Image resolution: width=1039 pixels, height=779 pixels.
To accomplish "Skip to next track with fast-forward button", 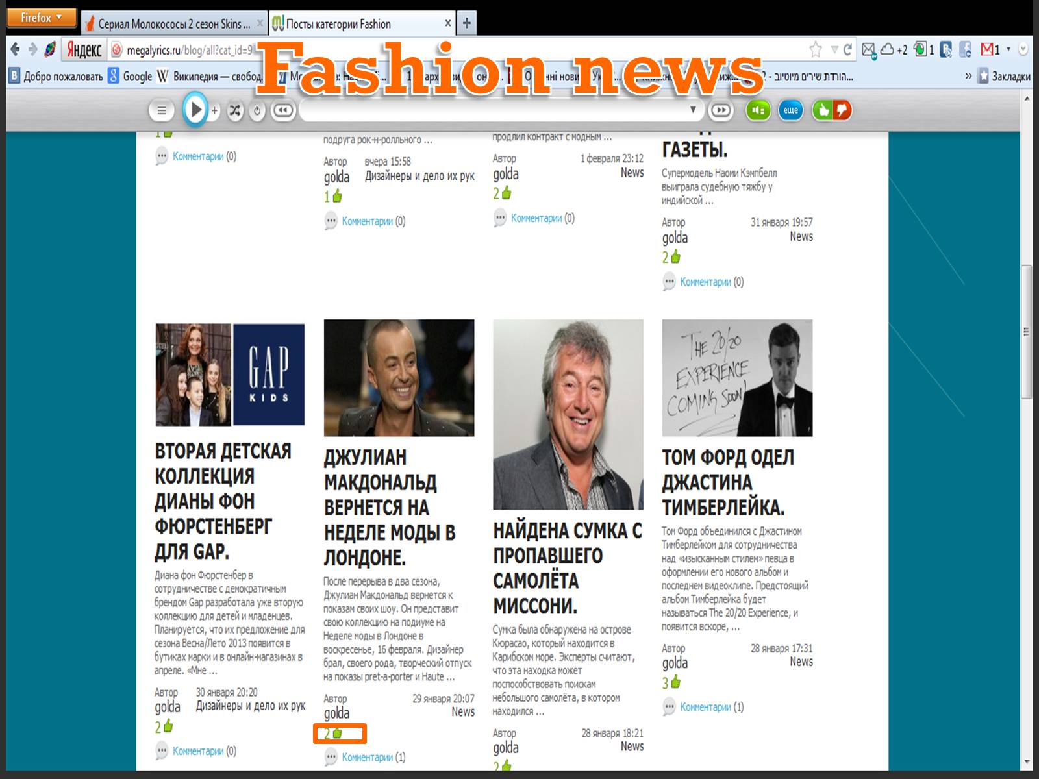I will (720, 110).
